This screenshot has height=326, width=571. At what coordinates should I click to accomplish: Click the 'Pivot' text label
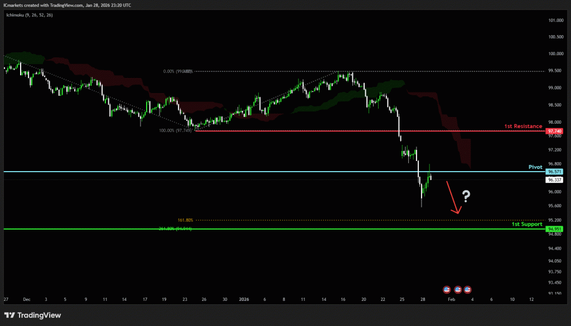click(x=535, y=167)
